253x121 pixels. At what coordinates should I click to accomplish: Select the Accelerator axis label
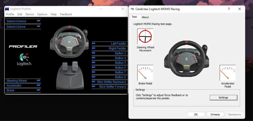pos(14,86)
